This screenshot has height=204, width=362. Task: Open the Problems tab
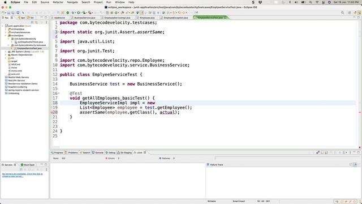point(71,152)
